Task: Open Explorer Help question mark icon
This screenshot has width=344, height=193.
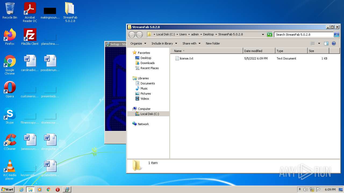Action: [334, 43]
